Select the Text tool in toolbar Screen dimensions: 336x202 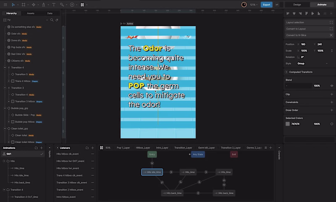click(54, 5)
